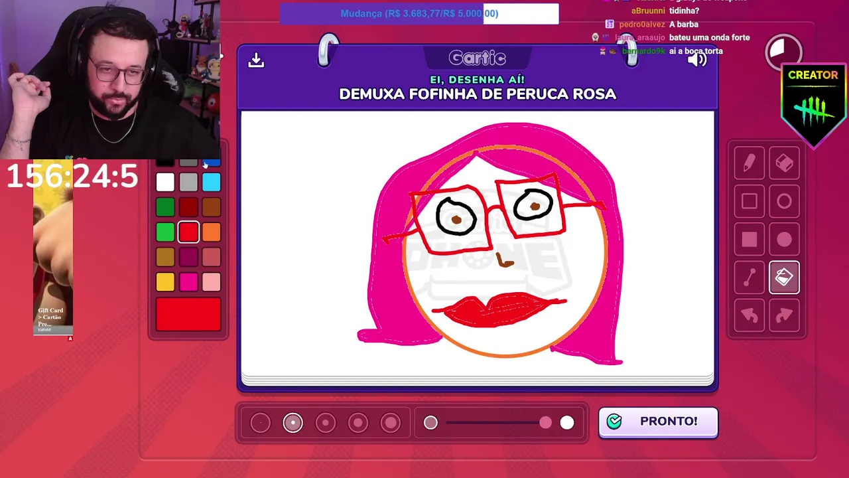Click chat message 'bateu uma onda forte'

tap(710, 38)
